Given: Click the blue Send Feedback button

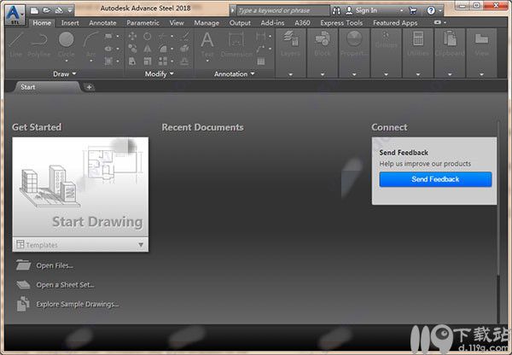Looking at the screenshot, I should coord(435,179).
